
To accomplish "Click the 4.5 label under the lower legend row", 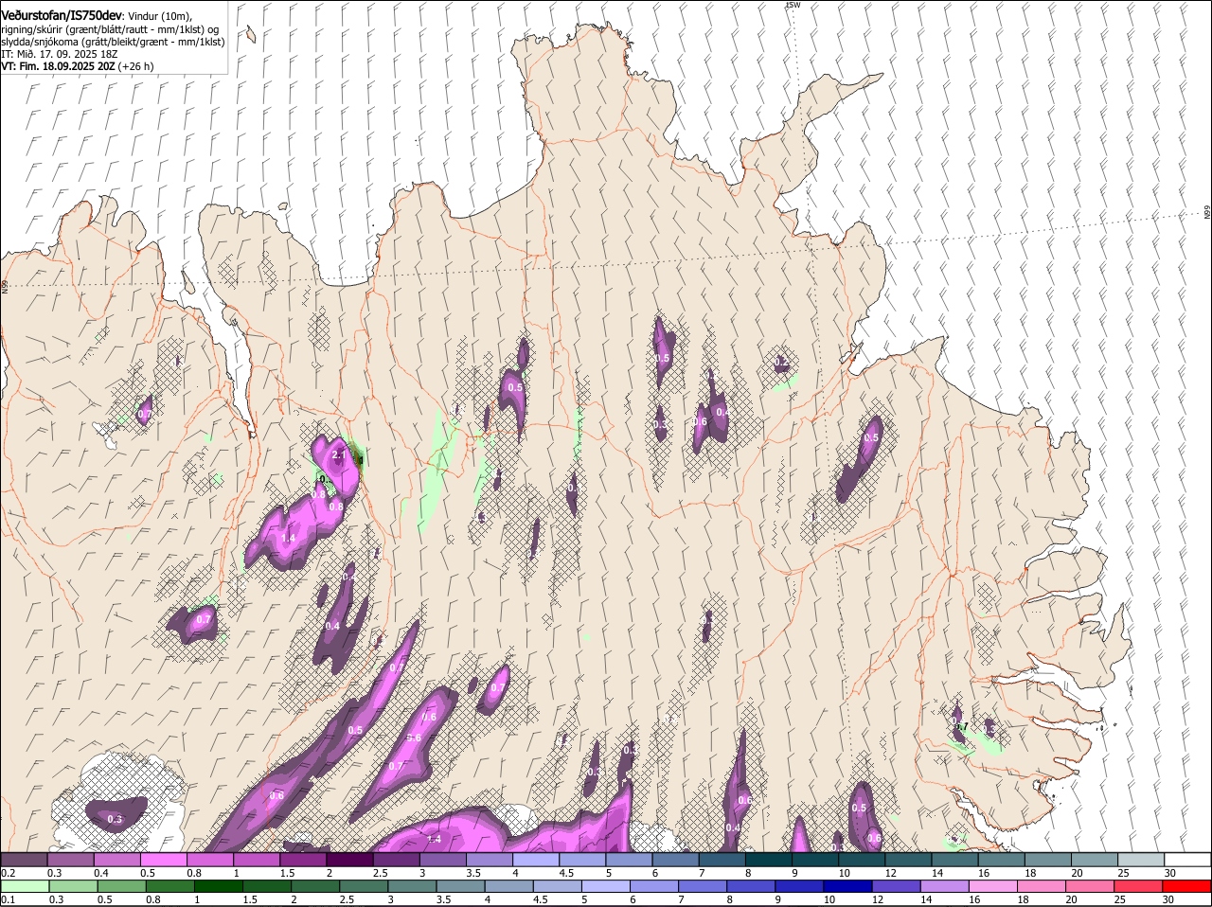I will pyautogui.click(x=541, y=899).
